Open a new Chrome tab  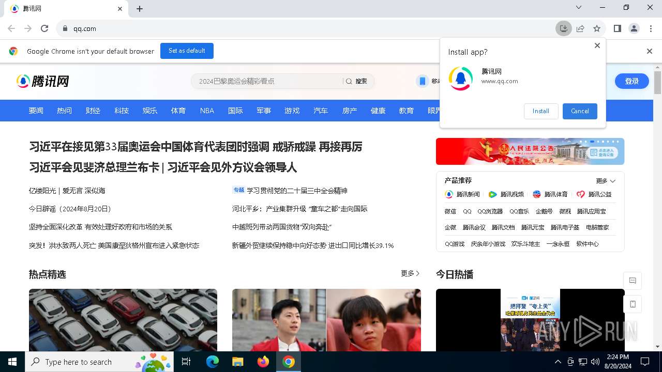point(140,9)
